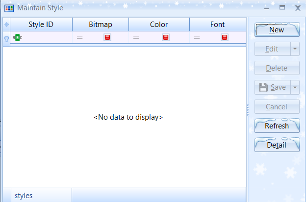The width and height of the screenshot is (306, 202).
Task: Click the Color filter equals operator icon
Action: pyautogui.click(x=136, y=38)
